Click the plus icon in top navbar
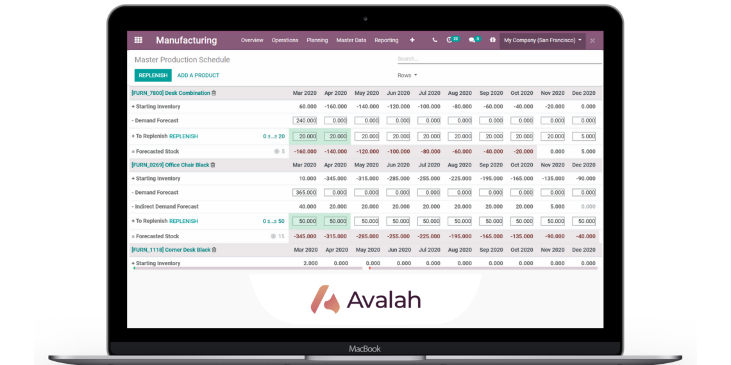 [x=412, y=40]
